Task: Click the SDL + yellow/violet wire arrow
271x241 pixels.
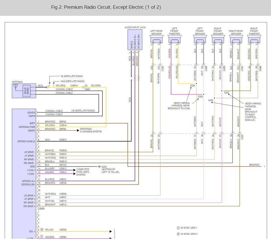Action: pos(111,231)
